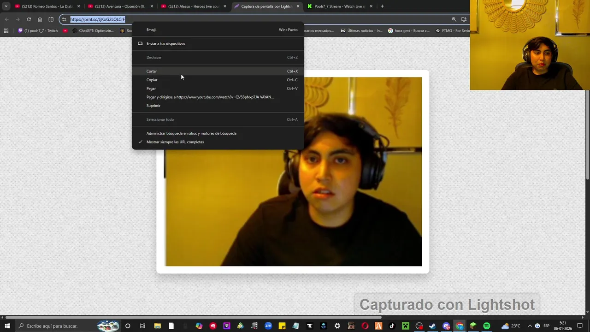Close the Aventura - Obsesión tab
The image size is (590, 332).
[152, 6]
